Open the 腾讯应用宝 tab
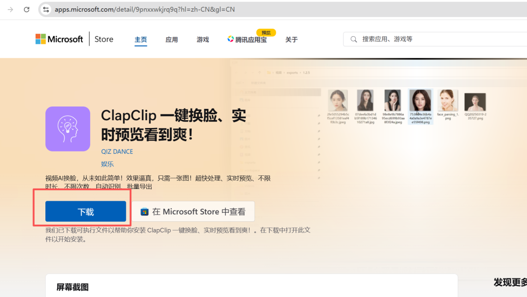The height and width of the screenshot is (297, 527). click(247, 40)
